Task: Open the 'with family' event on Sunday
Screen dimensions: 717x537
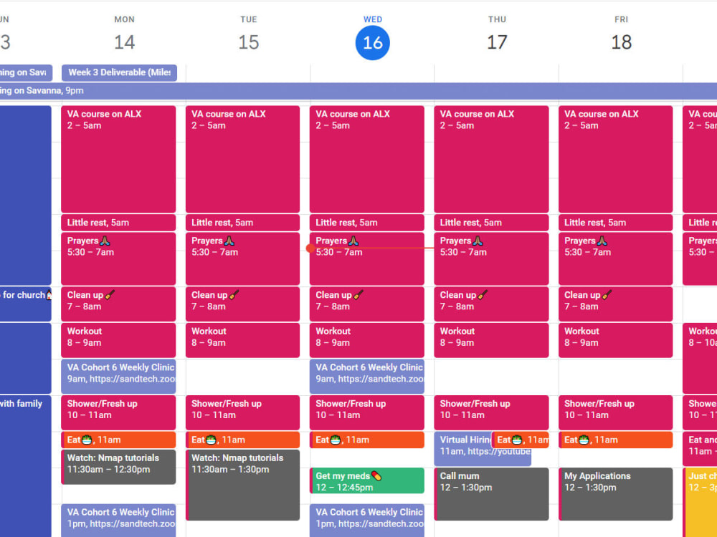Action: 26,466
